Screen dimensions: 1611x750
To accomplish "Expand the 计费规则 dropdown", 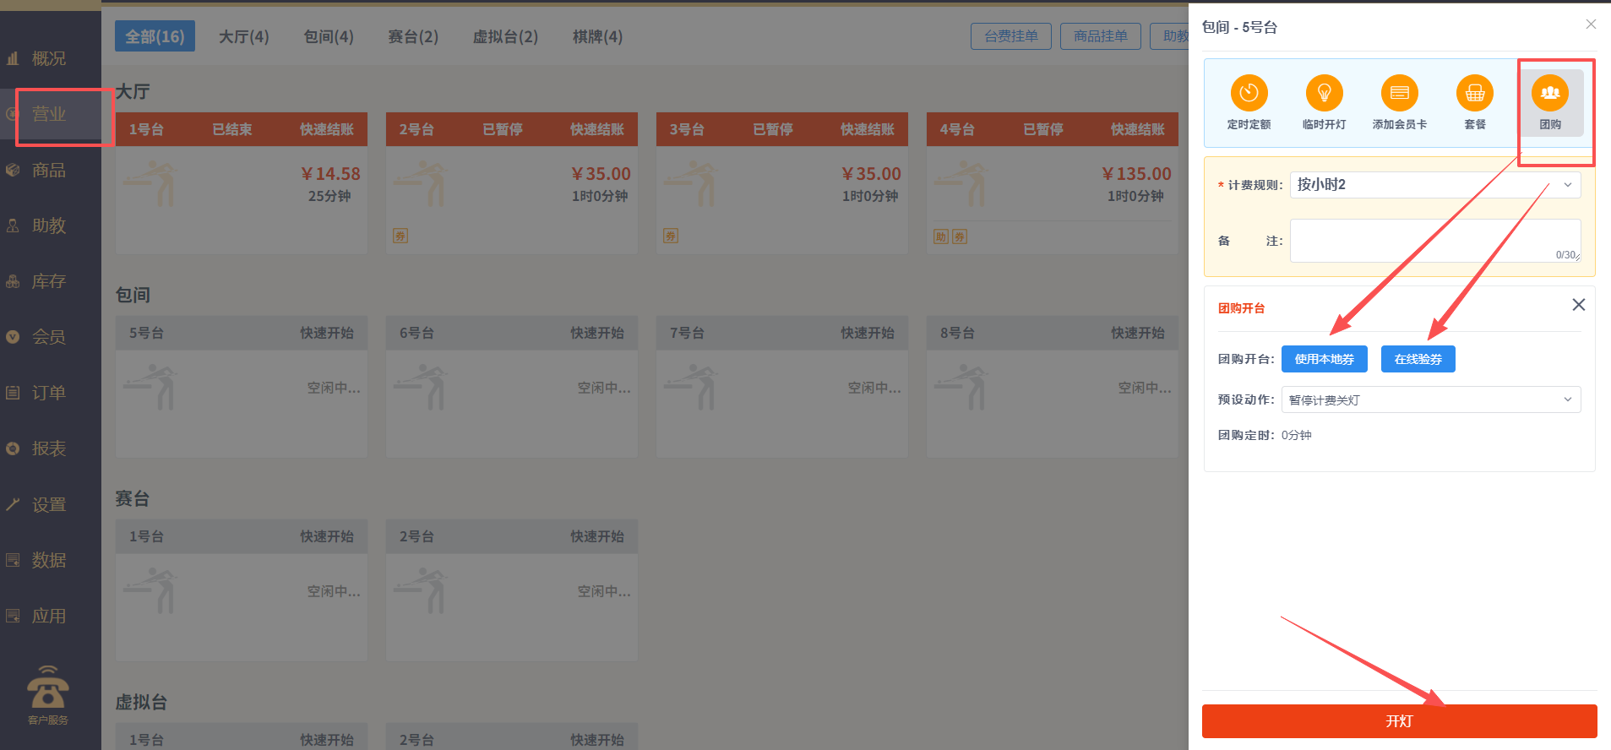I will [x=1434, y=185].
